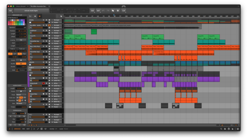Click the ADD button in the toolbar

(x=92, y=11)
